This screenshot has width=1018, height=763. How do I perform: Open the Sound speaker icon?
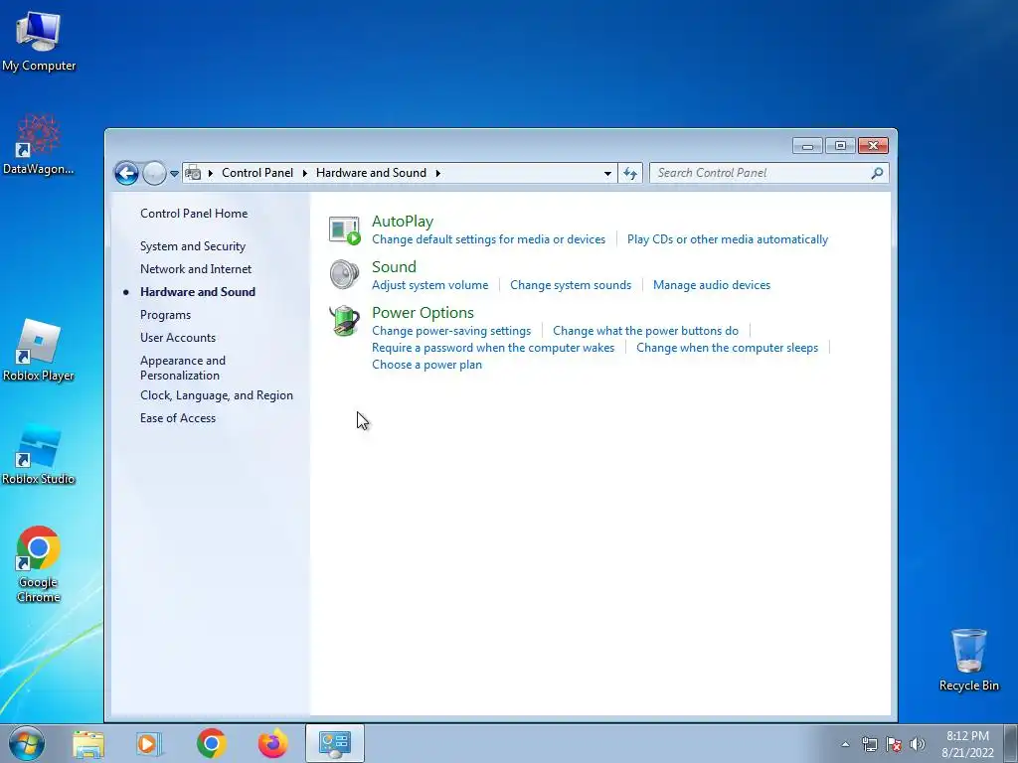(344, 274)
